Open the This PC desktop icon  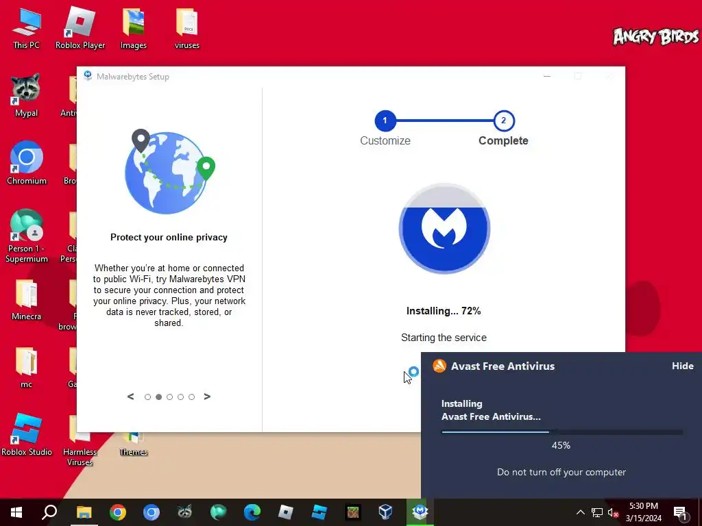click(26, 27)
